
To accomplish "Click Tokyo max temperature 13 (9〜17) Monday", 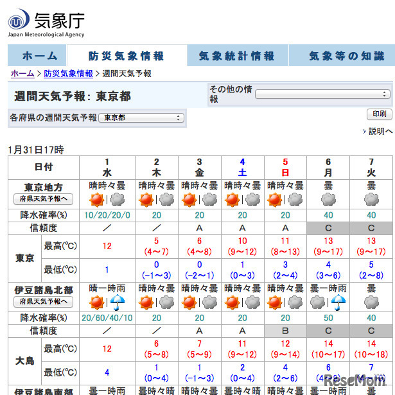I will [x=328, y=247].
